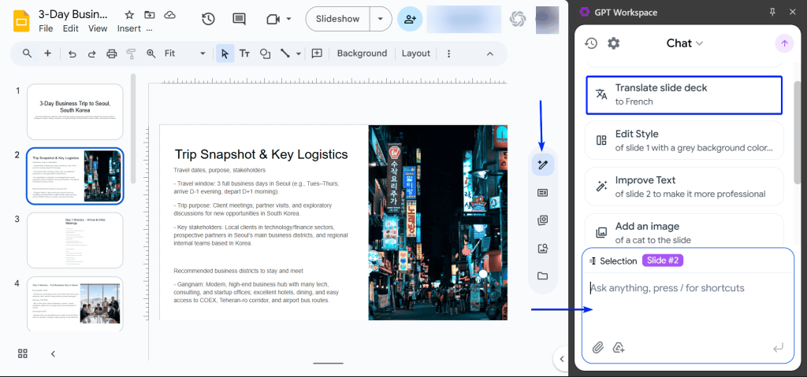Click the paint format roller icon
This screenshot has height=377, width=807.
tap(131, 54)
